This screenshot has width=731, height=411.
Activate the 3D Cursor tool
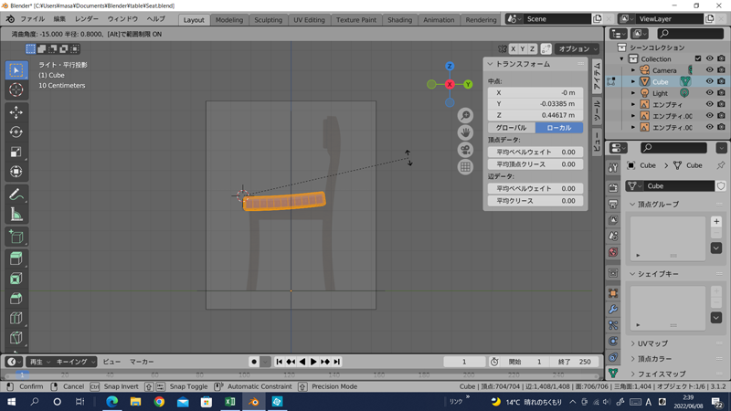[16, 90]
